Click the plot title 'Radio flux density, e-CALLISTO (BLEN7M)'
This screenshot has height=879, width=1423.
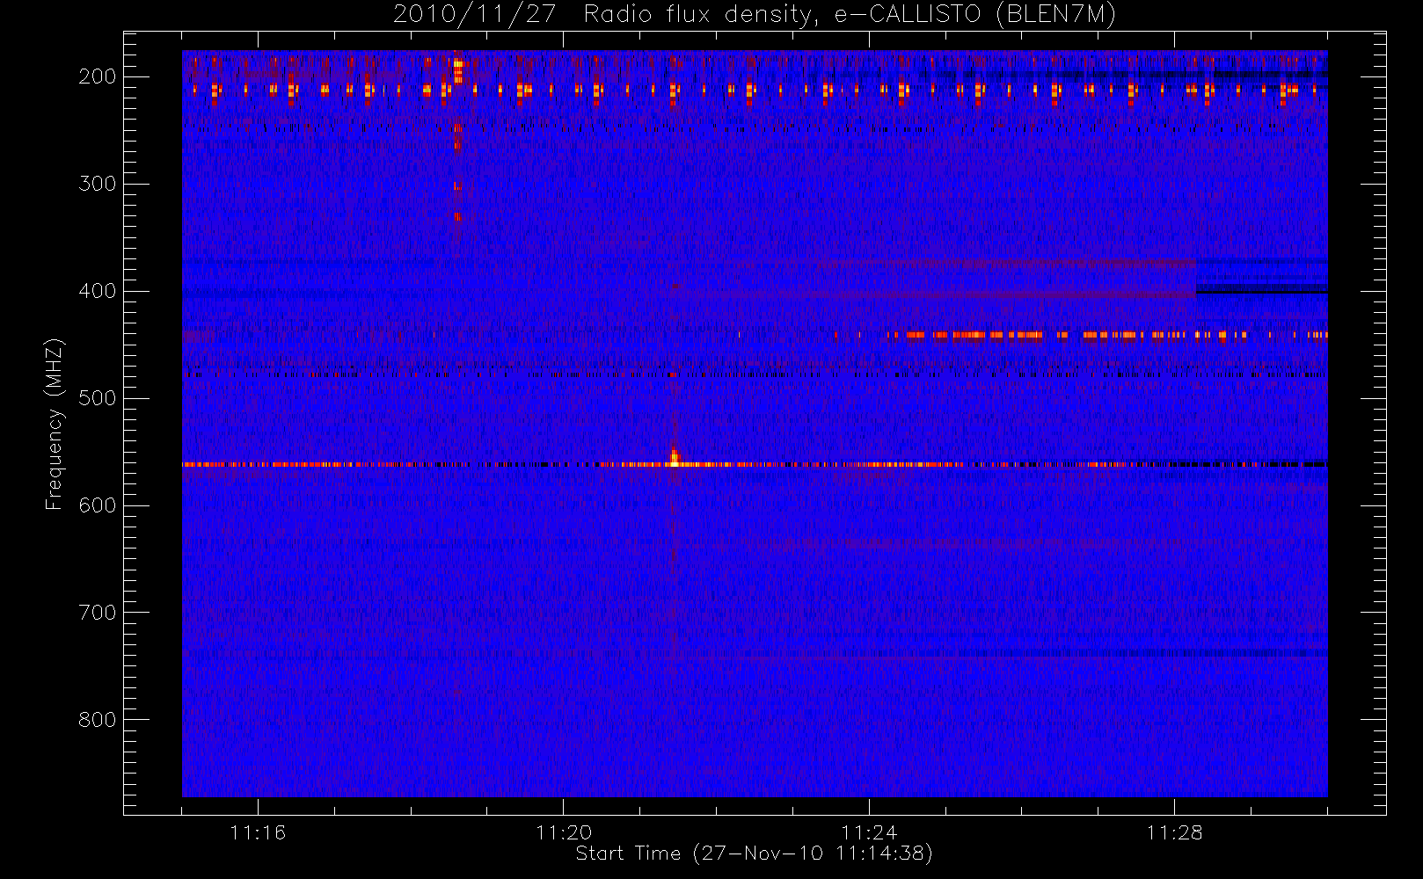click(850, 15)
